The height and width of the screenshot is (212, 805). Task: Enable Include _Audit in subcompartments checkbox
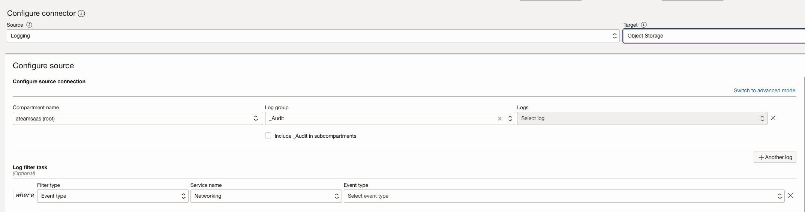[268, 136]
